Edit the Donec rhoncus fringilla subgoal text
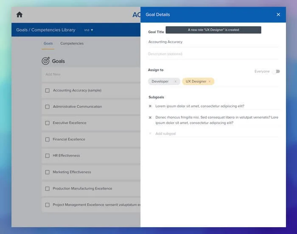 coord(217,120)
